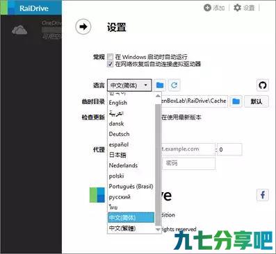This screenshot has width=276, height=254.
Task: Choose highlighted 中文(简体) list entry
Action: pos(131,218)
